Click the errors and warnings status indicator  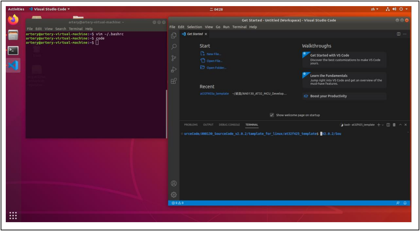[178, 203]
